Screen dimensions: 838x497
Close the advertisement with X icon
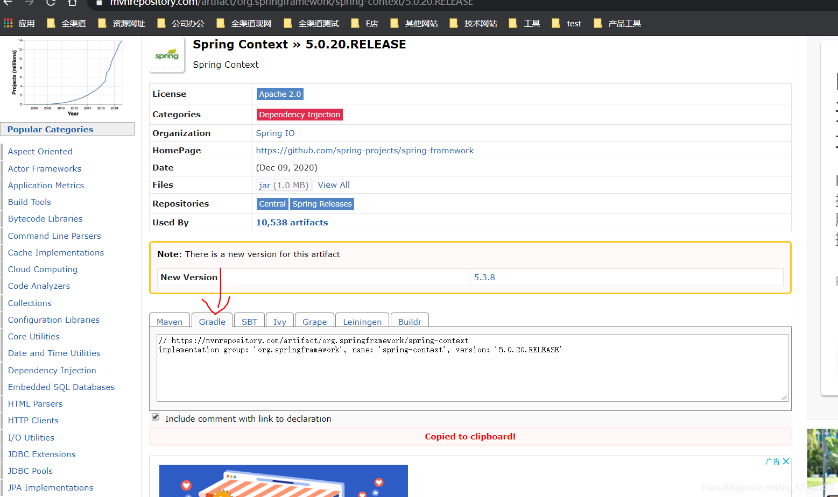point(786,461)
